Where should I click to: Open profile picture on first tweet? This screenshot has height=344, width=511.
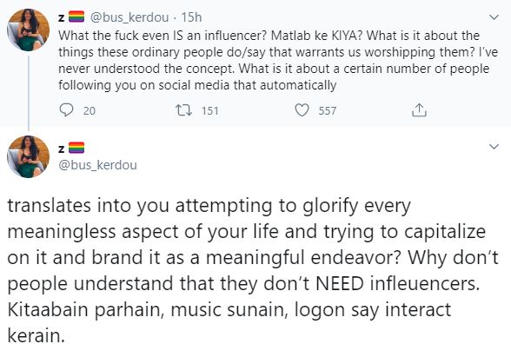click(x=29, y=30)
